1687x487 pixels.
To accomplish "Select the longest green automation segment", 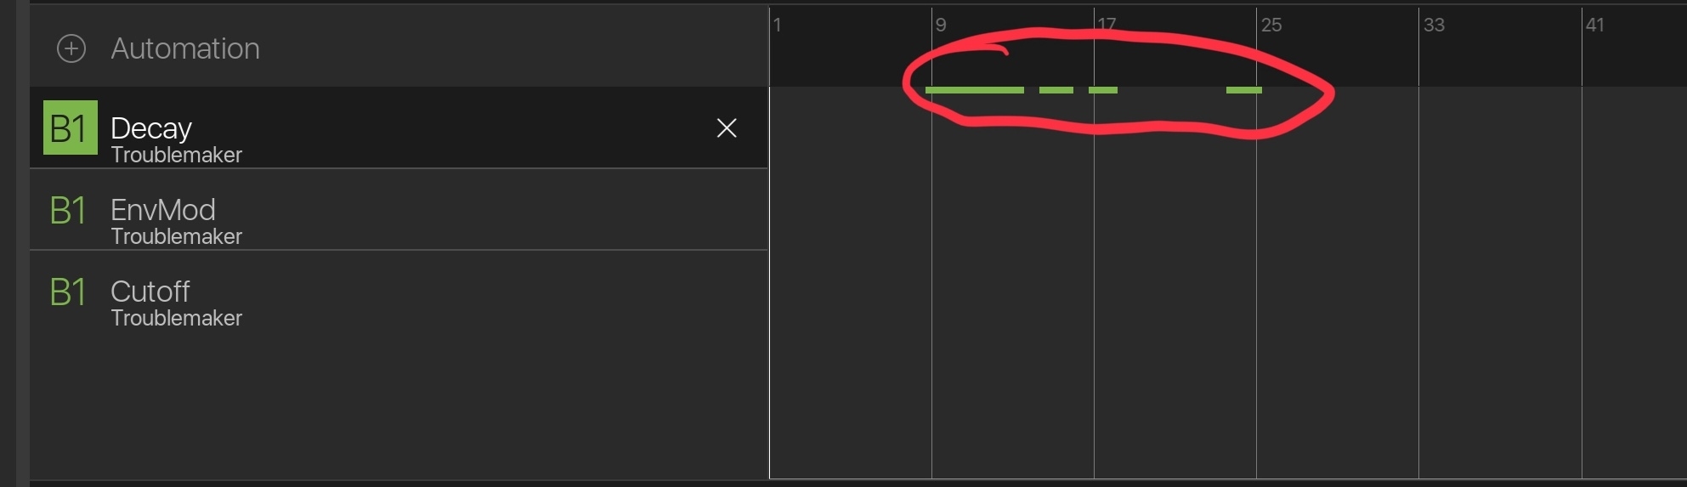I will (x=975, y=90).
